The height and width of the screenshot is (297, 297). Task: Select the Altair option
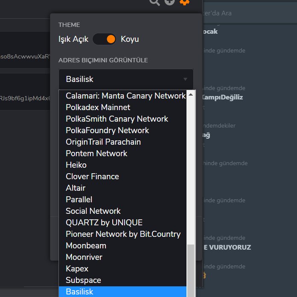122,188
